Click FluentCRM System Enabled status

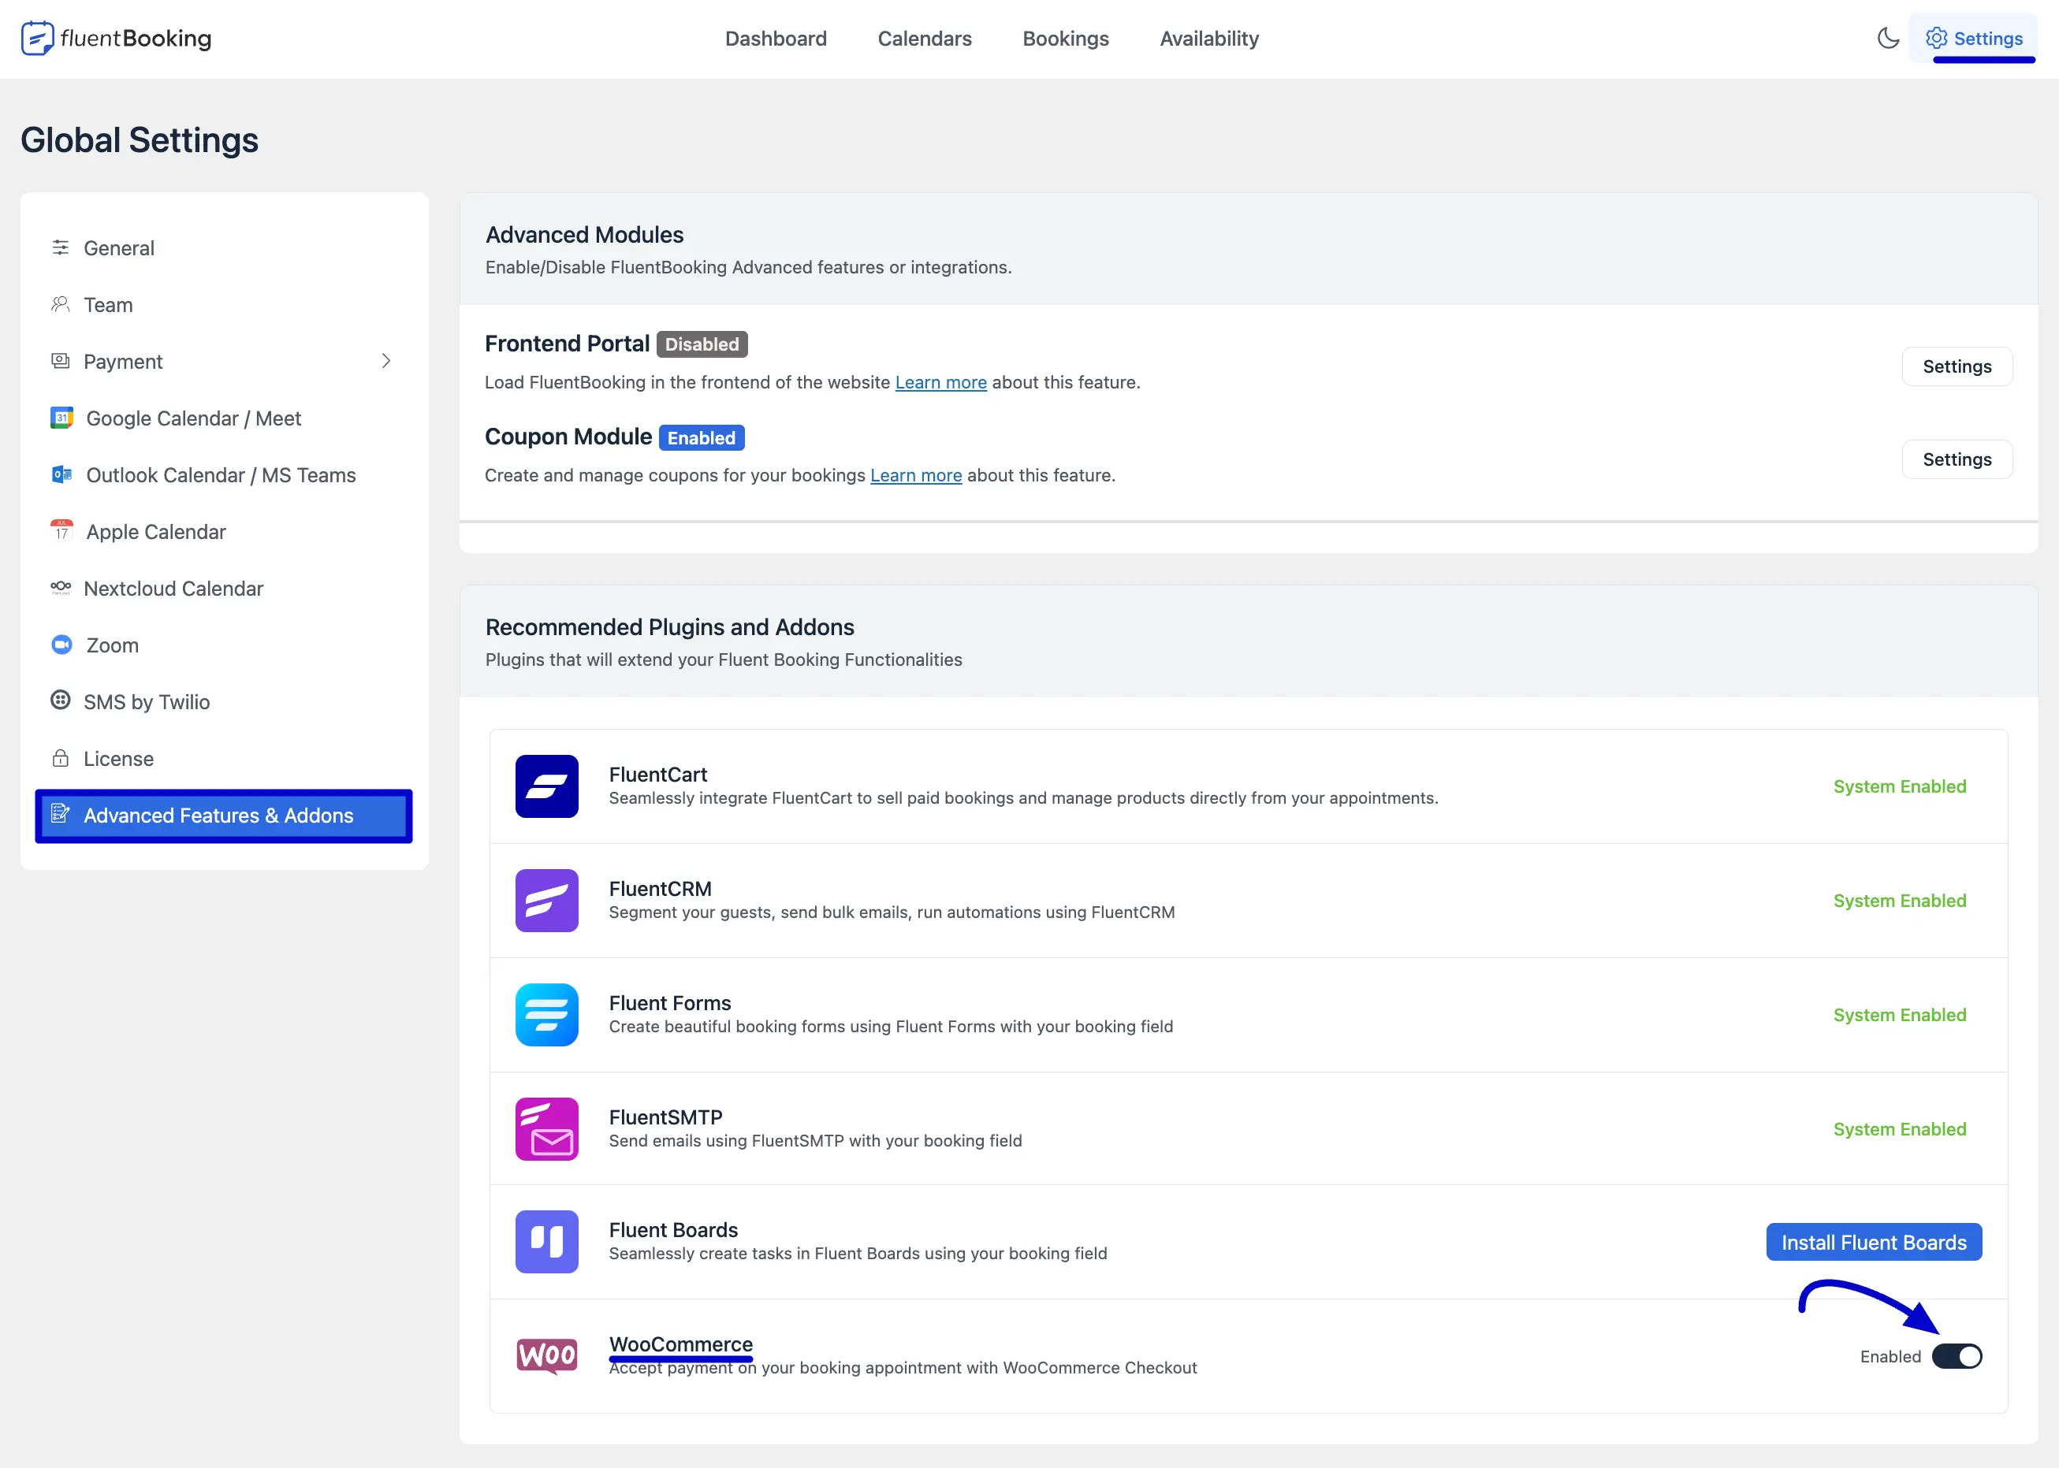coord(1899,901)
